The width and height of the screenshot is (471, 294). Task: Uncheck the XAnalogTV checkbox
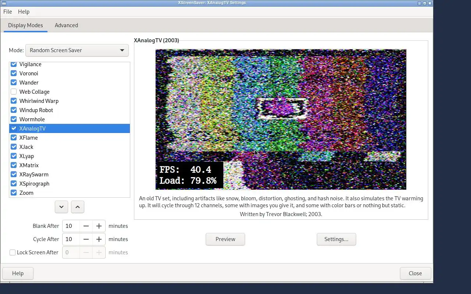click(x=14, y=129)
